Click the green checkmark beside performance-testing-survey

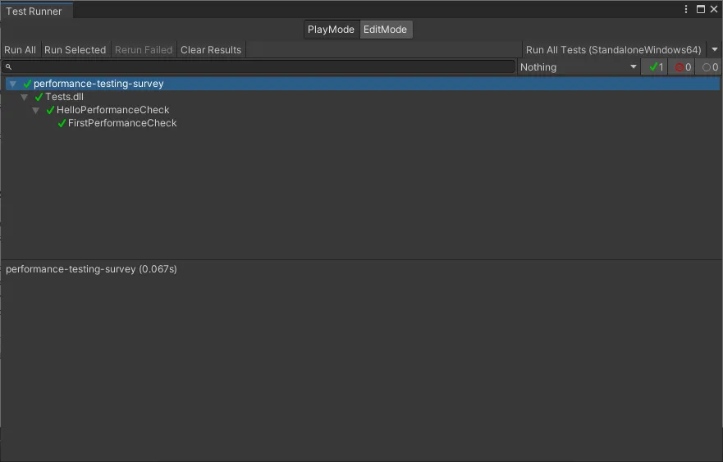27,84
